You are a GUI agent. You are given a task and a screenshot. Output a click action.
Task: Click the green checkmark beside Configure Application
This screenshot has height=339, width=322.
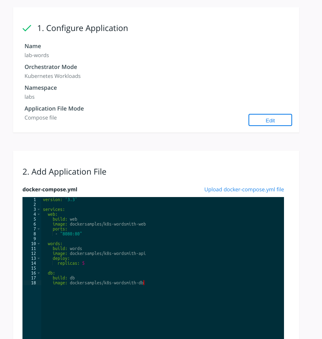click(27, 28)
